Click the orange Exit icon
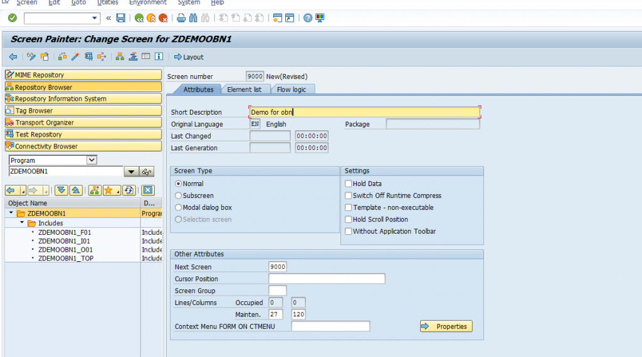 pyautogui.click(x=151, y=18)
